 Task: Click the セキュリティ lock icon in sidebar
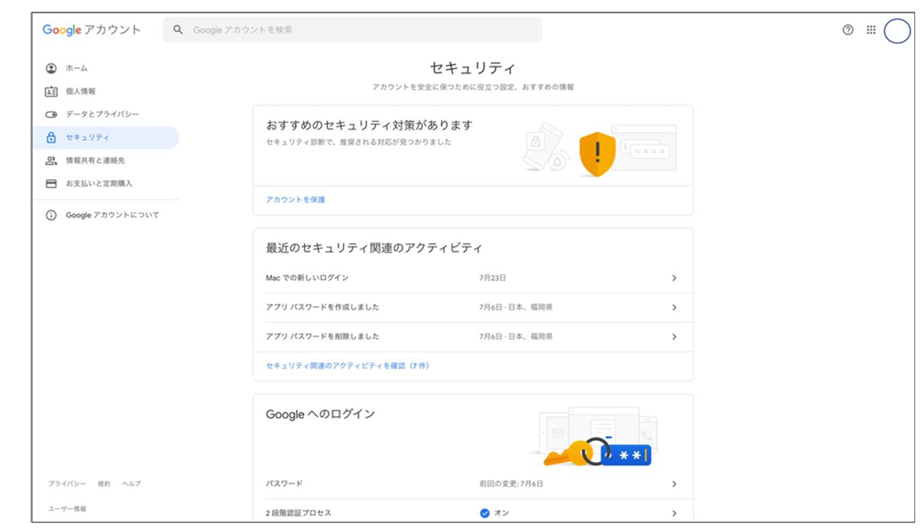click(51, 137)
